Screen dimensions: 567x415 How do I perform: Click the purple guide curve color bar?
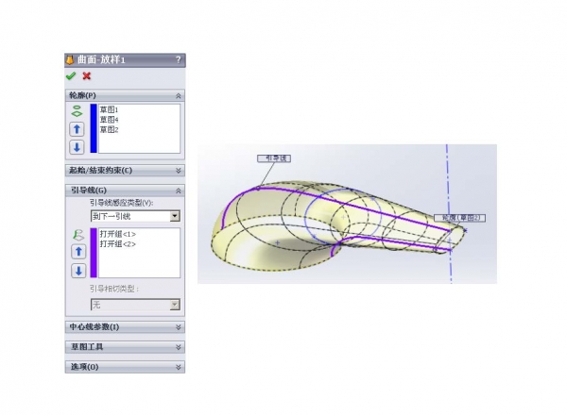[94, 253]
